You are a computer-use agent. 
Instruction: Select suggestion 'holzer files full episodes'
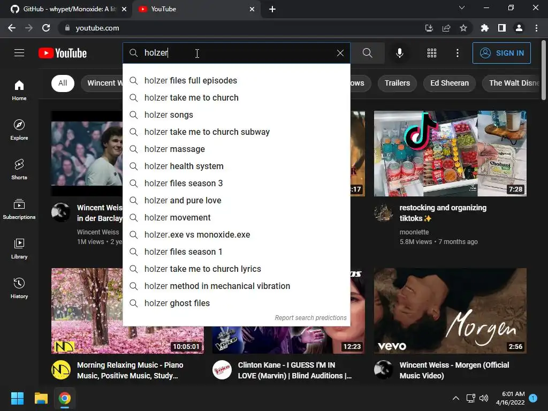pos(236,81)
